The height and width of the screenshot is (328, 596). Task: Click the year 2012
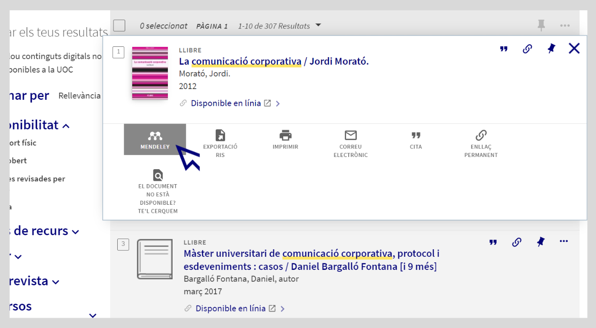click(188, 86)
